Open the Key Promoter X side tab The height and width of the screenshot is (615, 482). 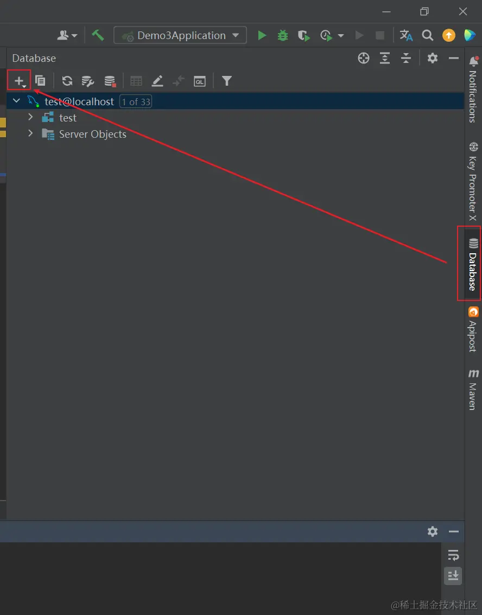473,182
